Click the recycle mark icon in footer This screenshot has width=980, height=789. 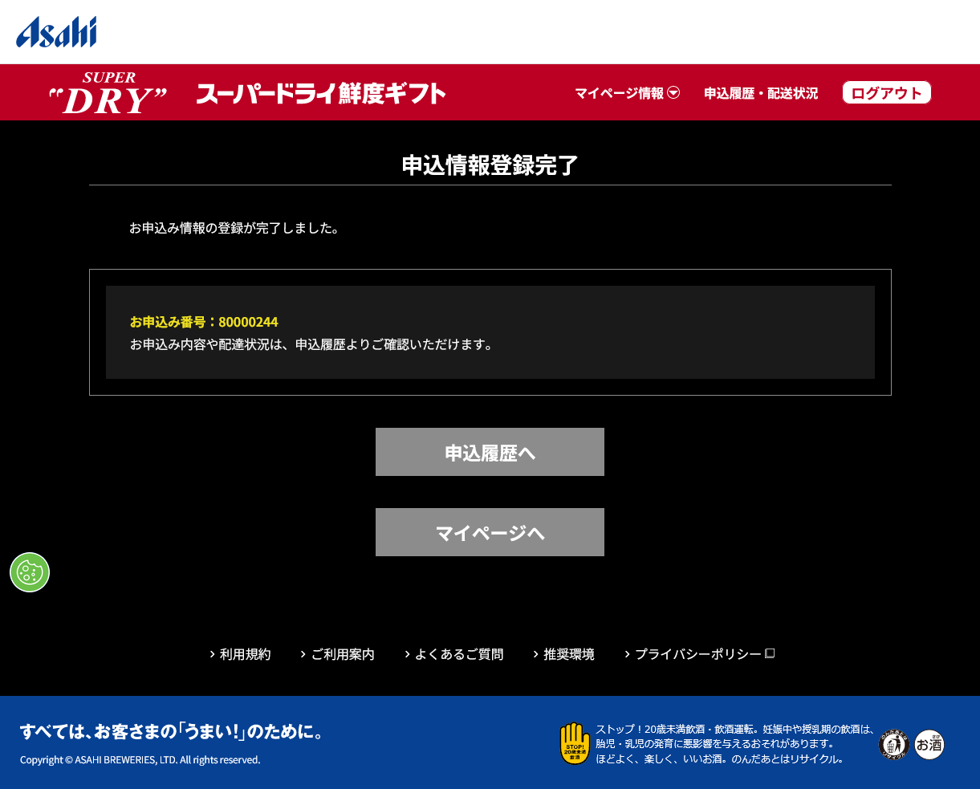coord(893,745)
